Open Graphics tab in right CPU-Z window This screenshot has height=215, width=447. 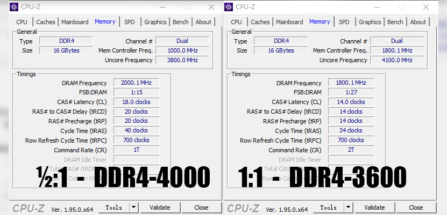(370, 22)
